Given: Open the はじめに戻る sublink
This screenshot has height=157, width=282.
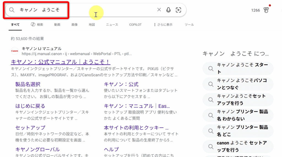Looking at the screenshot, I should coord(30,106).
